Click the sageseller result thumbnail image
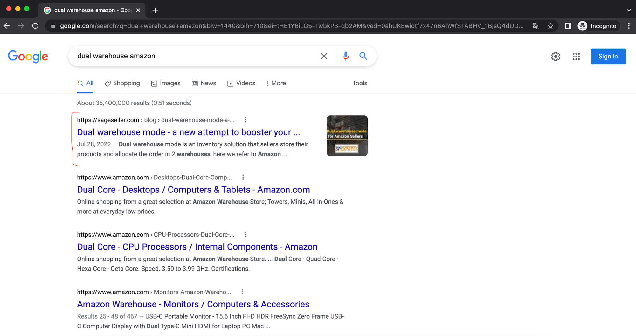This screenshot has width=636, height=336. [x=347, y=136]
